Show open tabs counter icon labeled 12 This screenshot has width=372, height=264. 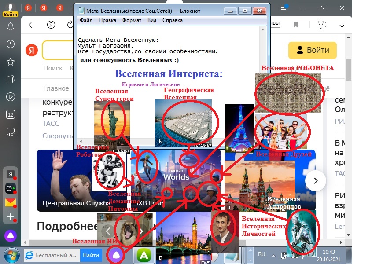click(11, 114)
